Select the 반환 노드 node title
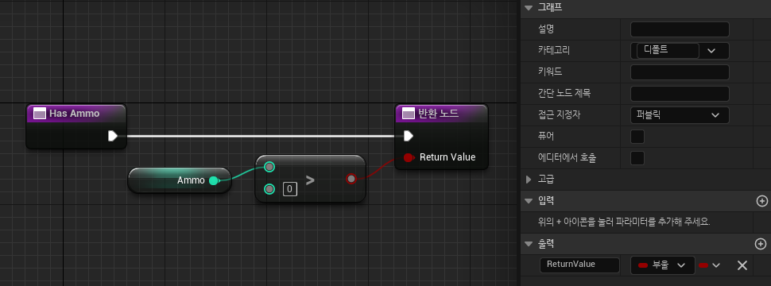Viewport: 771px width, 286px height. point(438,114)
